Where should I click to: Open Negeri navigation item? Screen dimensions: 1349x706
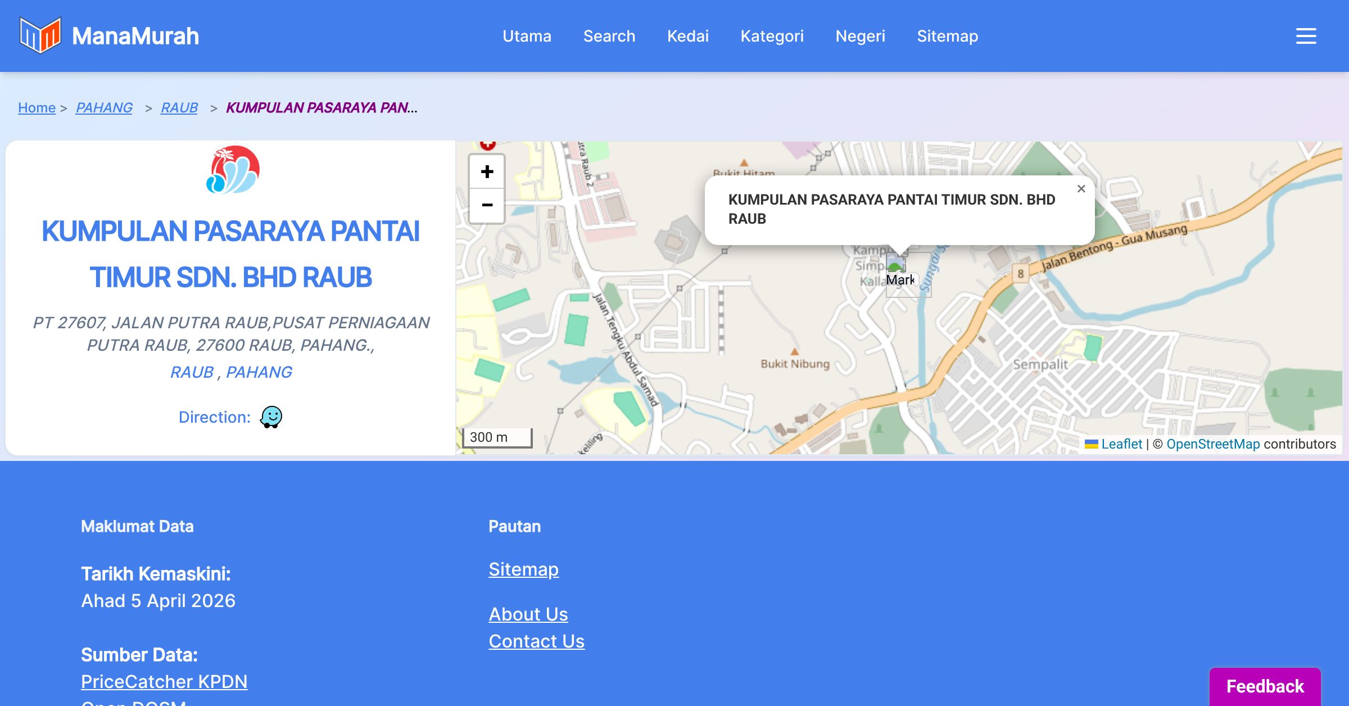tap(860, 36)
